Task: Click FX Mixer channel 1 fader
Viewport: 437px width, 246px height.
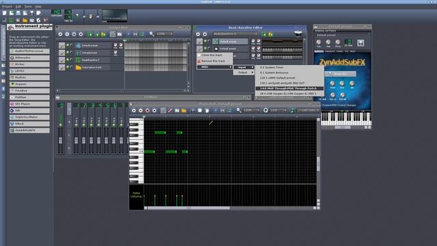Action: [x=76, y=140]
